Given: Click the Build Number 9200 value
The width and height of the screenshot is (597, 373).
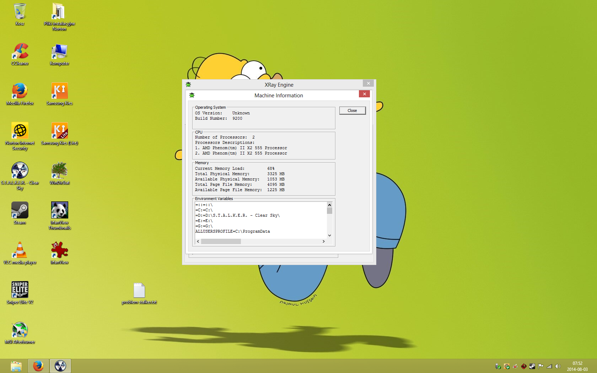Looking at the screenshot, I should click(237, 119).
